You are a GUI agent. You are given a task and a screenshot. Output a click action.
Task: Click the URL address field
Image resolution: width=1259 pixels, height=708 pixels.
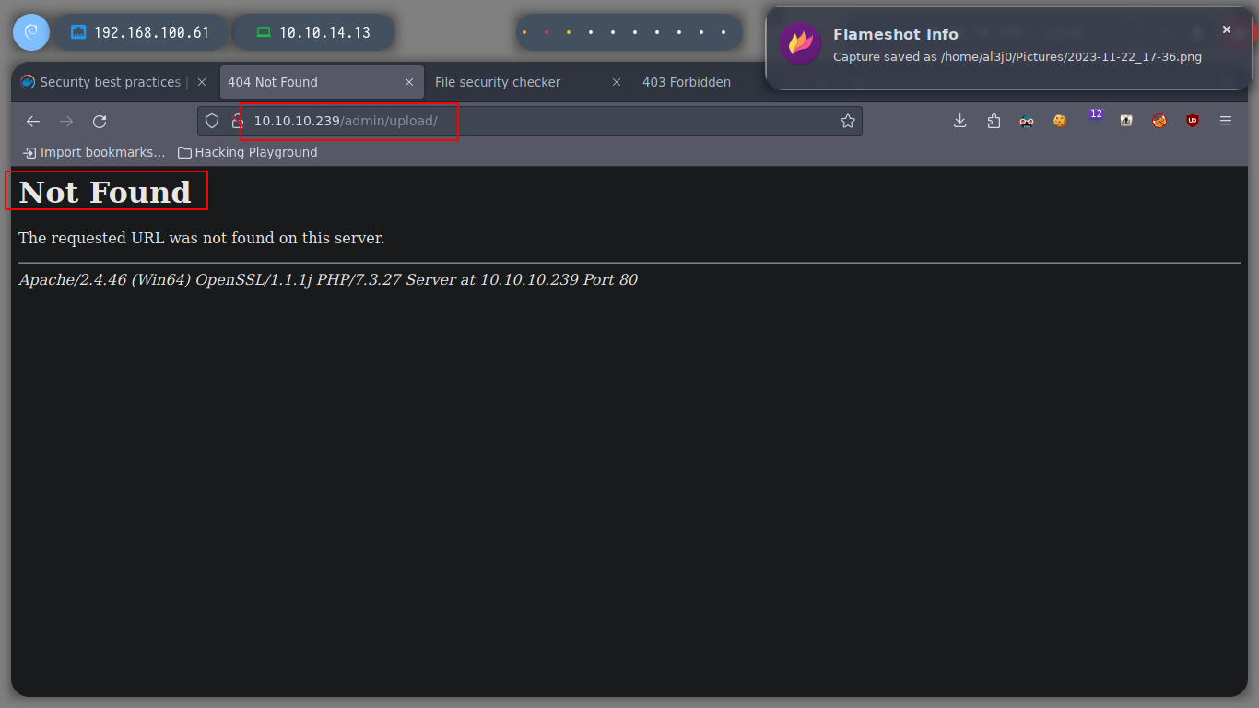point(530,121)
